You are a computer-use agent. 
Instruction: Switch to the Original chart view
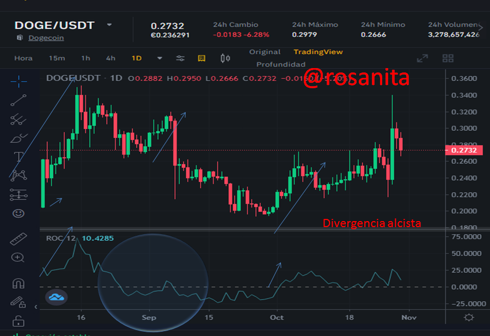(265, 52)
